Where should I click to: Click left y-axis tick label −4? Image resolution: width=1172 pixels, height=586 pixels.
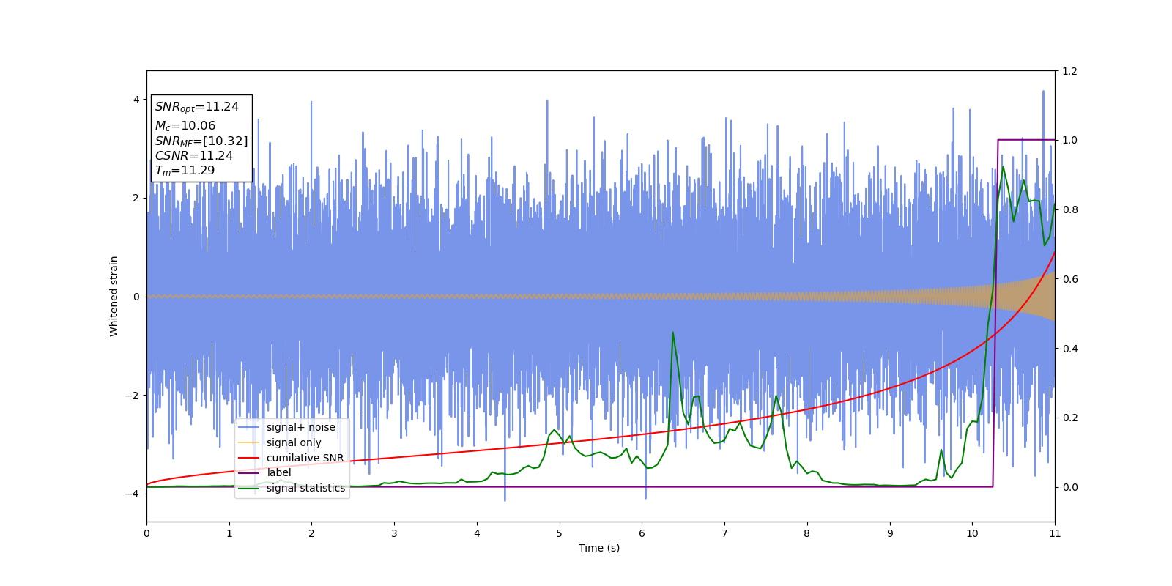[x=133, y=494]
